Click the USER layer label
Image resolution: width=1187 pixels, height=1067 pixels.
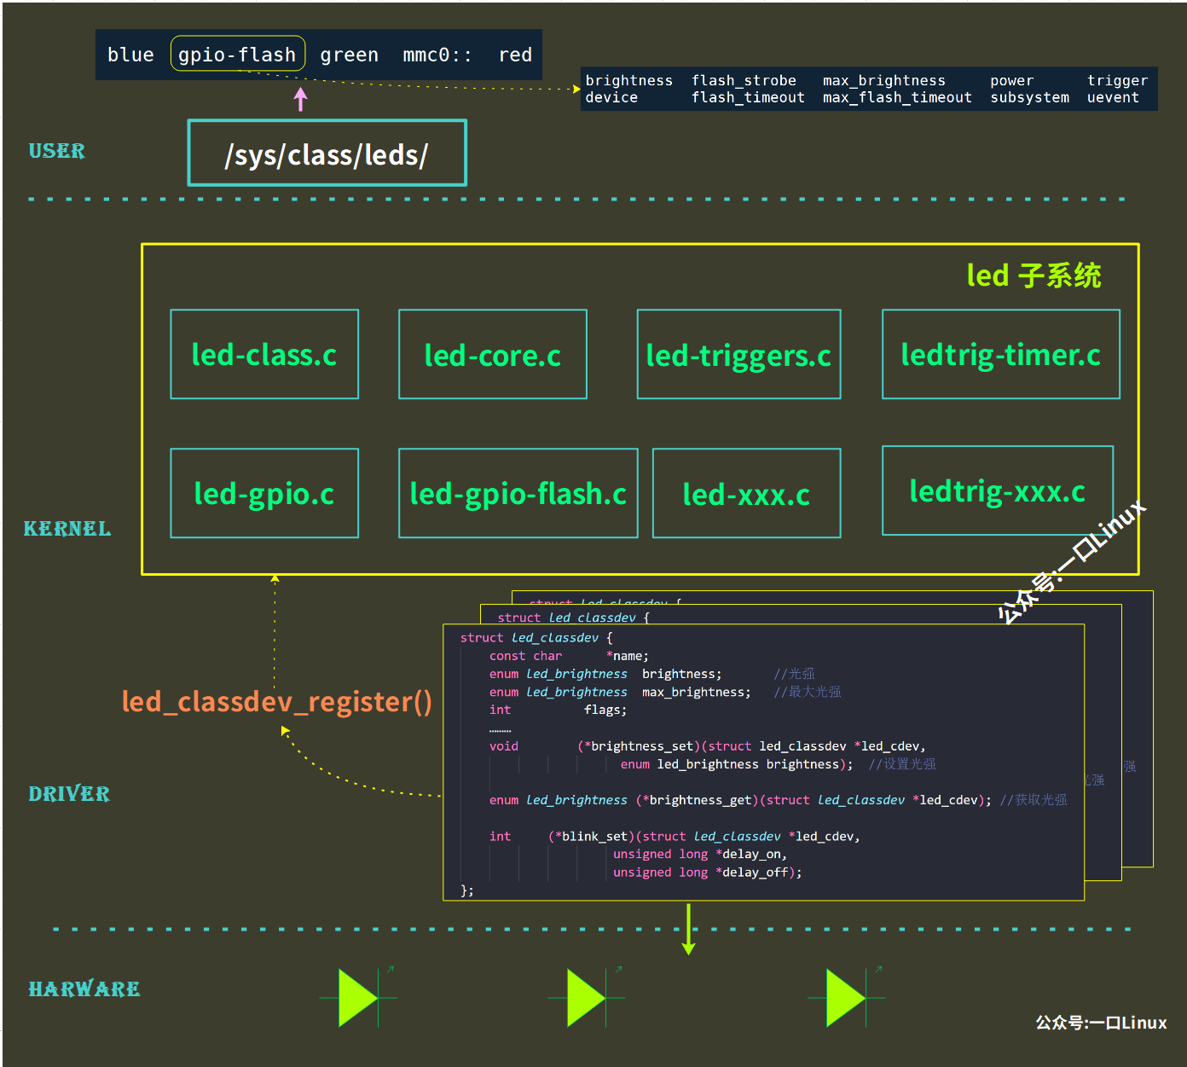[x=57, y=151]
